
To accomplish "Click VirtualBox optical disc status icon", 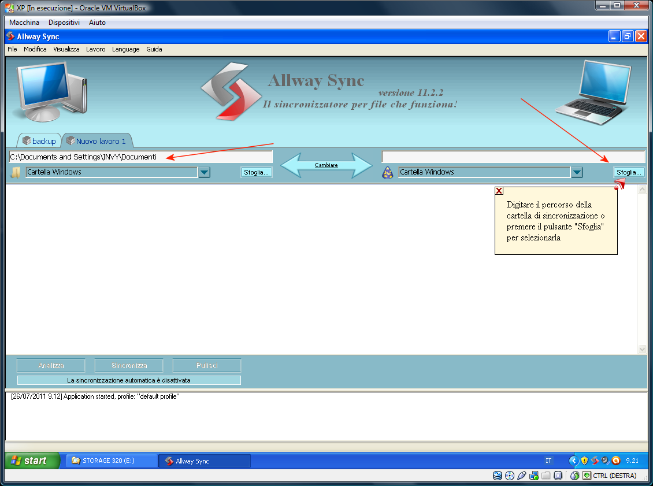I will 509,476.
